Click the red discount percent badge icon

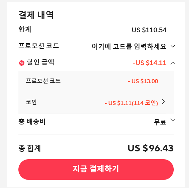pos(22,63)
